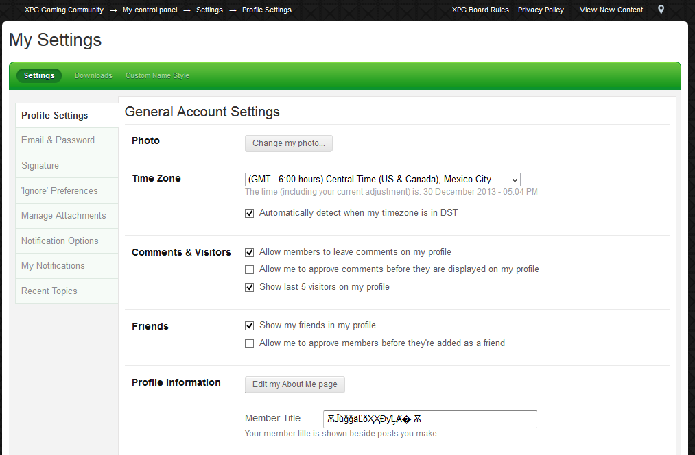This screenshot has height=455, width=695.
Task: Disable show my friends in profile
Action: [250, 325]
